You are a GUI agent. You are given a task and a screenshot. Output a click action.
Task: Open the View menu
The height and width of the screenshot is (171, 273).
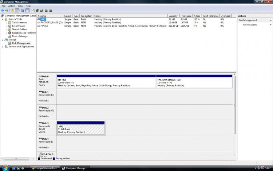20,6
